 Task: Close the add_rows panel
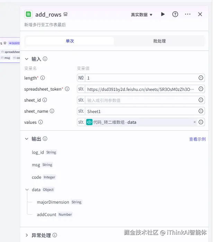[200, 14]
